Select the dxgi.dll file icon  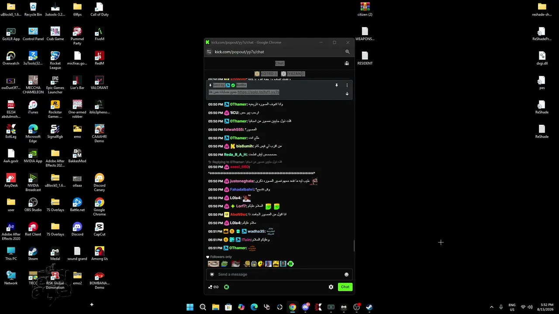[x=542, y=58]
